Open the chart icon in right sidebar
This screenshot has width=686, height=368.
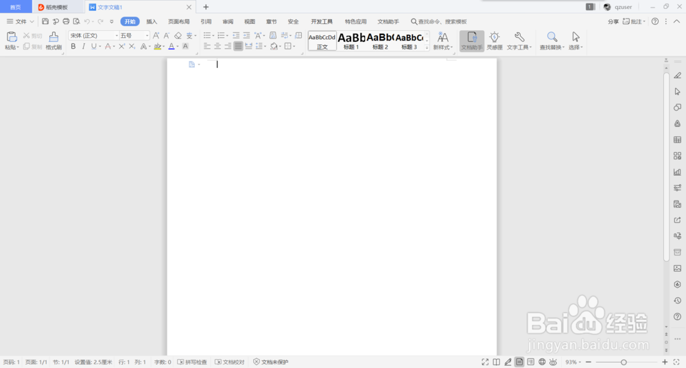677,172
